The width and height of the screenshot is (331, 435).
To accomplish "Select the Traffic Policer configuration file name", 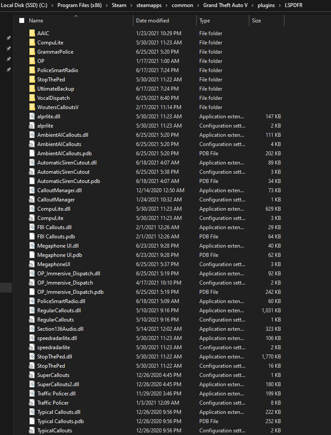I will tap(53, 403).
